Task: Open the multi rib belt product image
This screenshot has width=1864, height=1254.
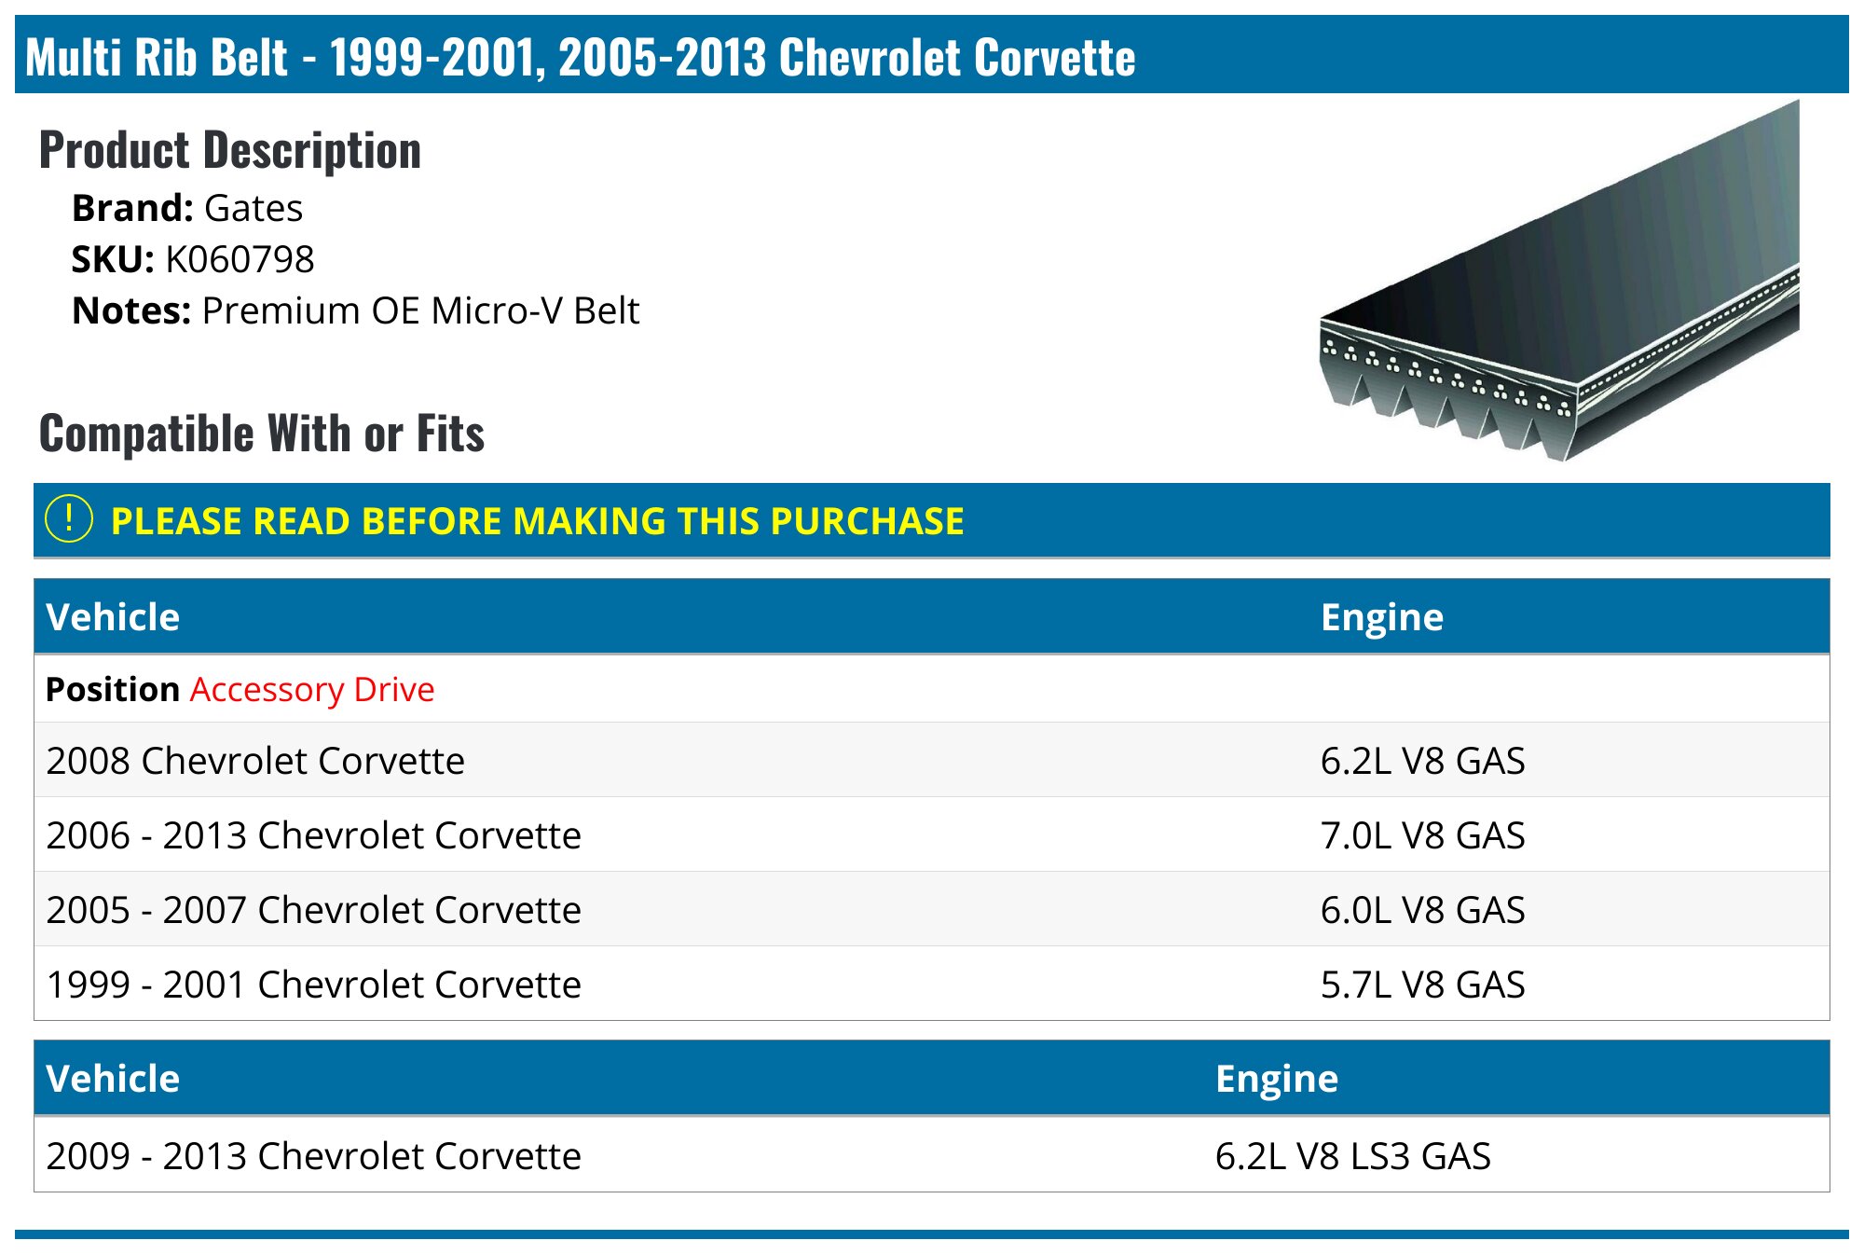Action: [x=1559, y=281]
